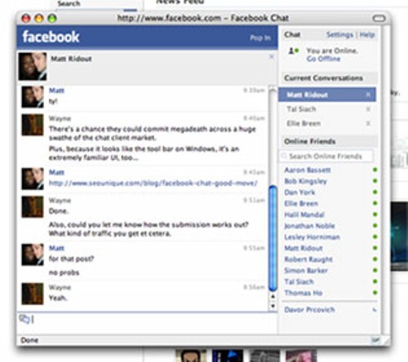The width and height of the screenshot is (408, 362).
Task: Click Matt Ridout's large profile picture
Action: tap(33, 67)
